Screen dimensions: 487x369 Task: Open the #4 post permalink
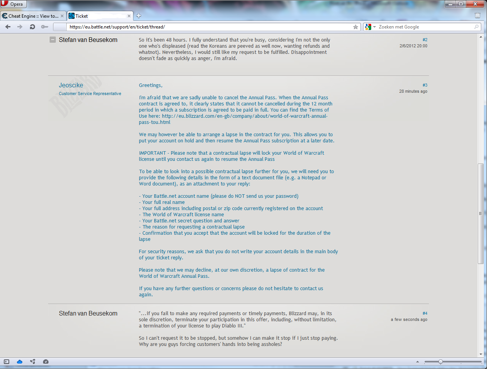click(x=425, y=313)
